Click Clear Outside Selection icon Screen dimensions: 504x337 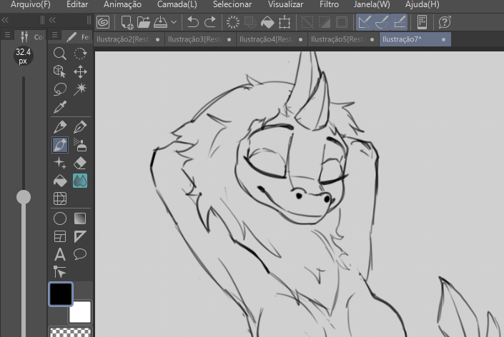[250, 22]
